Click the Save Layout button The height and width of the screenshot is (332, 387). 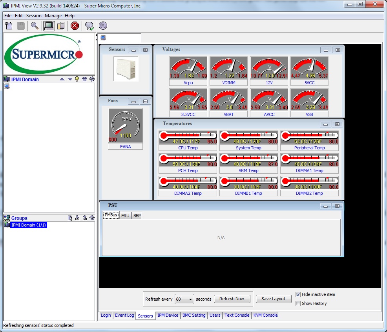coord(273,299)
